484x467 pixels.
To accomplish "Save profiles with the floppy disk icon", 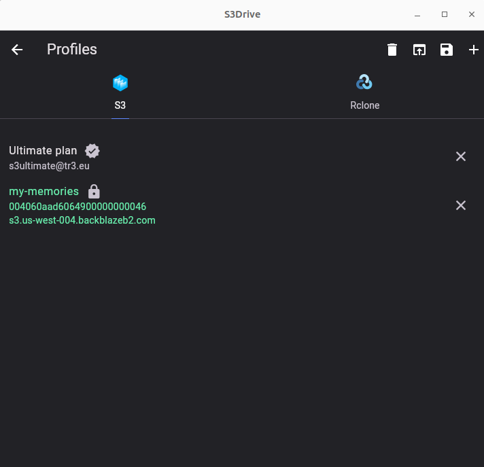I will (x=447, y=50).
